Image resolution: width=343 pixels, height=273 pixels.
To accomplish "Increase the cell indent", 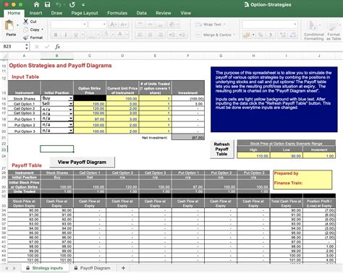I will [182, 35].
